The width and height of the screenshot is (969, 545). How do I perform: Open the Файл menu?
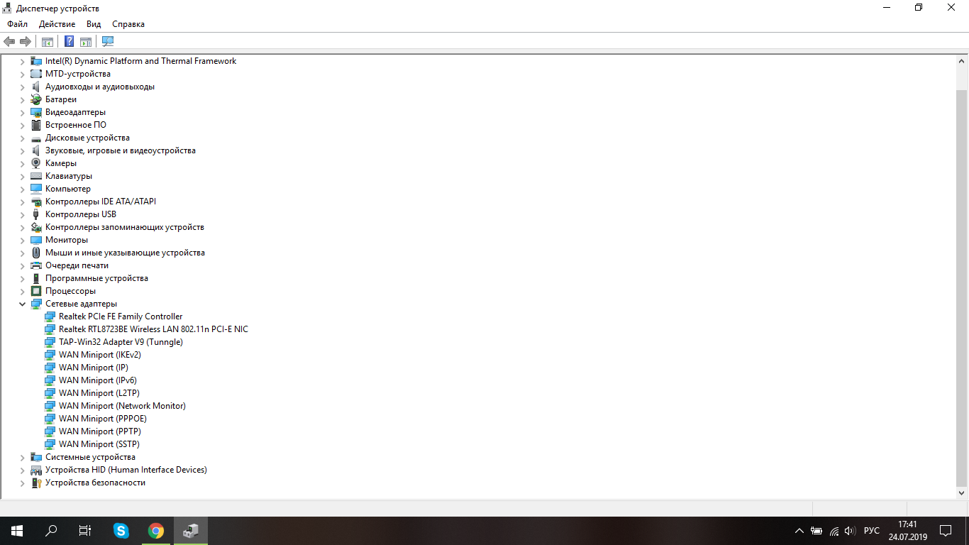pyautogui.click(x=18, y=24)
